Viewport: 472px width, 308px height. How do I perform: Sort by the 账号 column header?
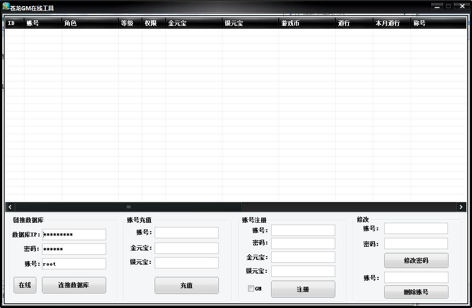click(x=42, y=23)
